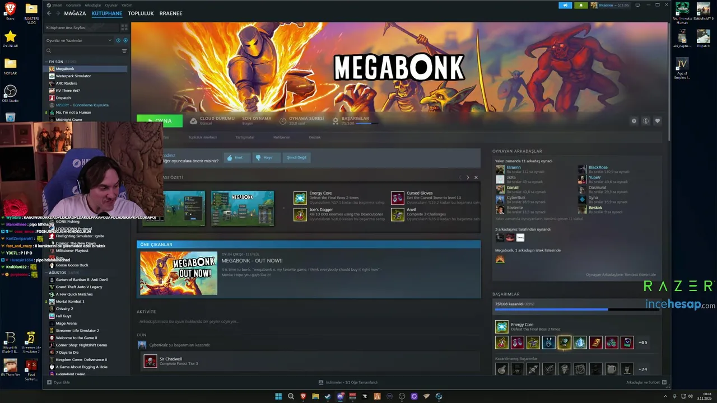This screenshot has height=403, width=717.
Task: Close the game summary panel
Action: [476, 177]
